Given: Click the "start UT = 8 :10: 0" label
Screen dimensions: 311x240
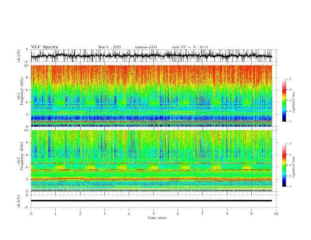Looking at the screenshot, I should click(x=190, y=47).
